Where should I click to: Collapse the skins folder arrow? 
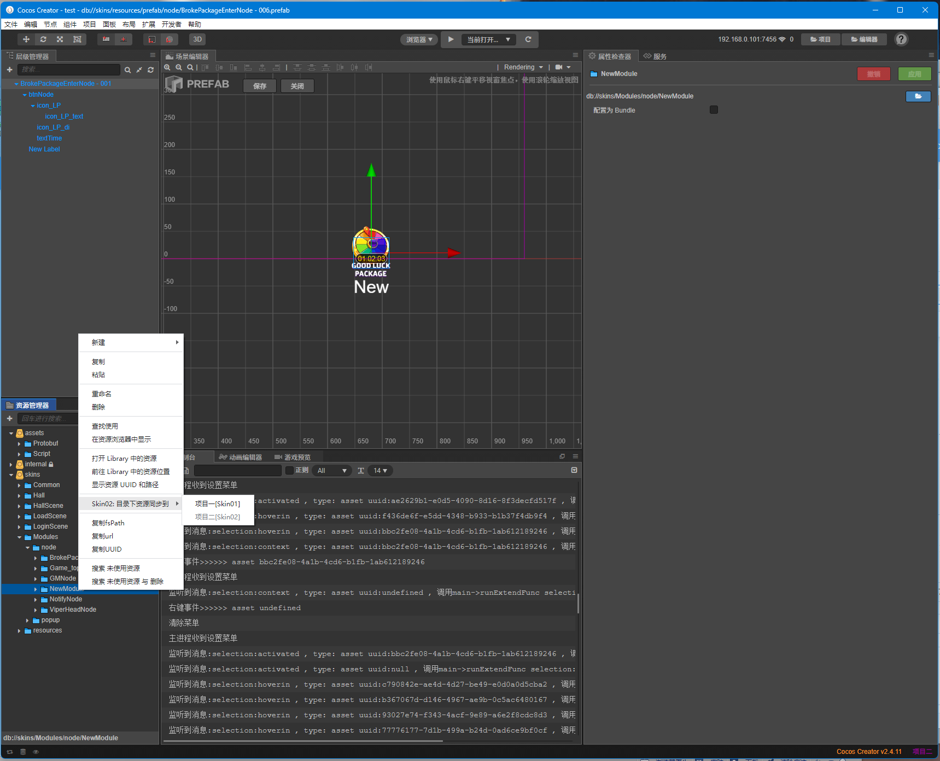[x=11, y=475]
